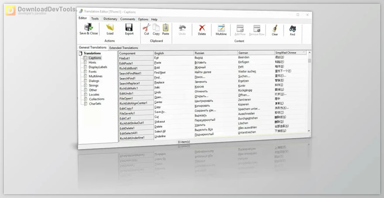Select the General Translations tab

click(93, 48)
